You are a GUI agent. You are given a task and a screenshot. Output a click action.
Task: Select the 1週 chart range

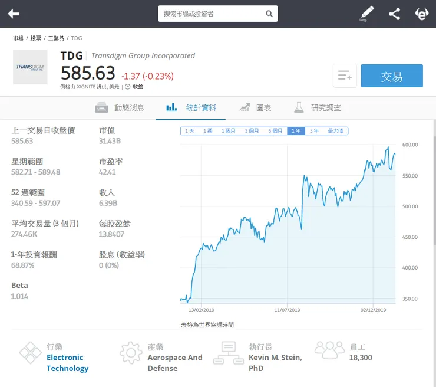[208, 131]
